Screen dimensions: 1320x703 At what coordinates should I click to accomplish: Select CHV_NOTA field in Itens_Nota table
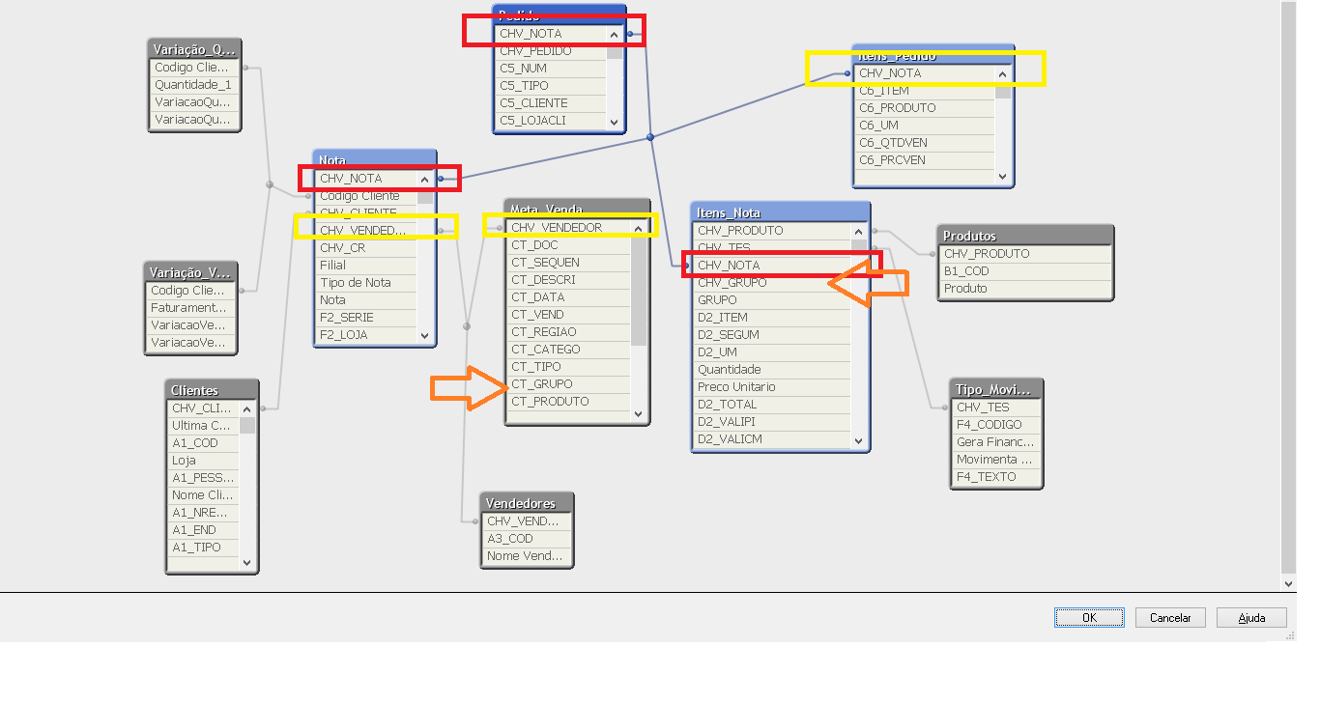[772, 266]
